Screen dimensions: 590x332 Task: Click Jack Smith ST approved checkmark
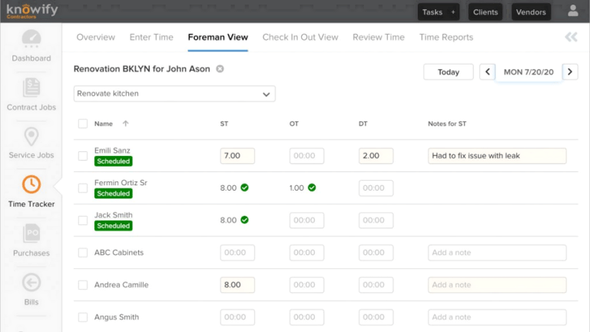click(x=244, y=220)
